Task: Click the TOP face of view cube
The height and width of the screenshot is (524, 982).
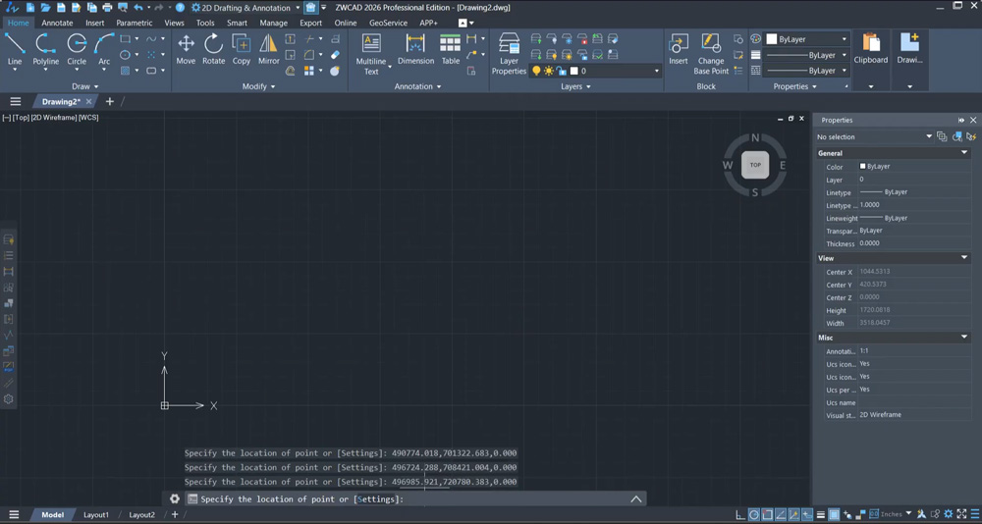Action: point(755,165)
